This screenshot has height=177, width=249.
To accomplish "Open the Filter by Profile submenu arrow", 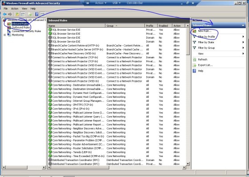I will (x=243, y=37).
